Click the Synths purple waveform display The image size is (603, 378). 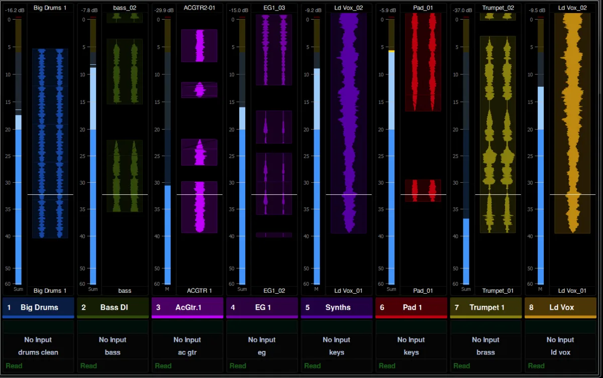click(x=348, y=123)
